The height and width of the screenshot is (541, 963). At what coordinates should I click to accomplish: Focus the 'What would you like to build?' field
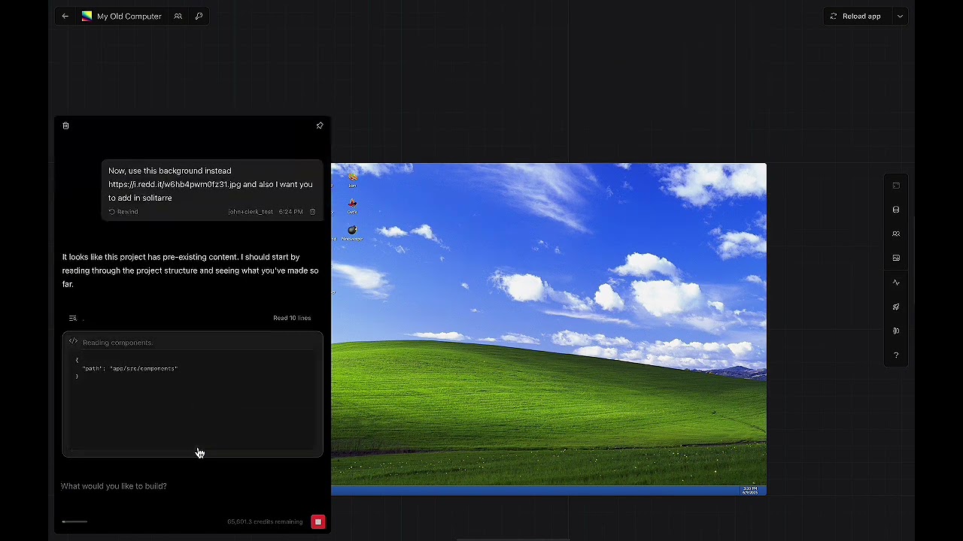click(x=192, y=486)
